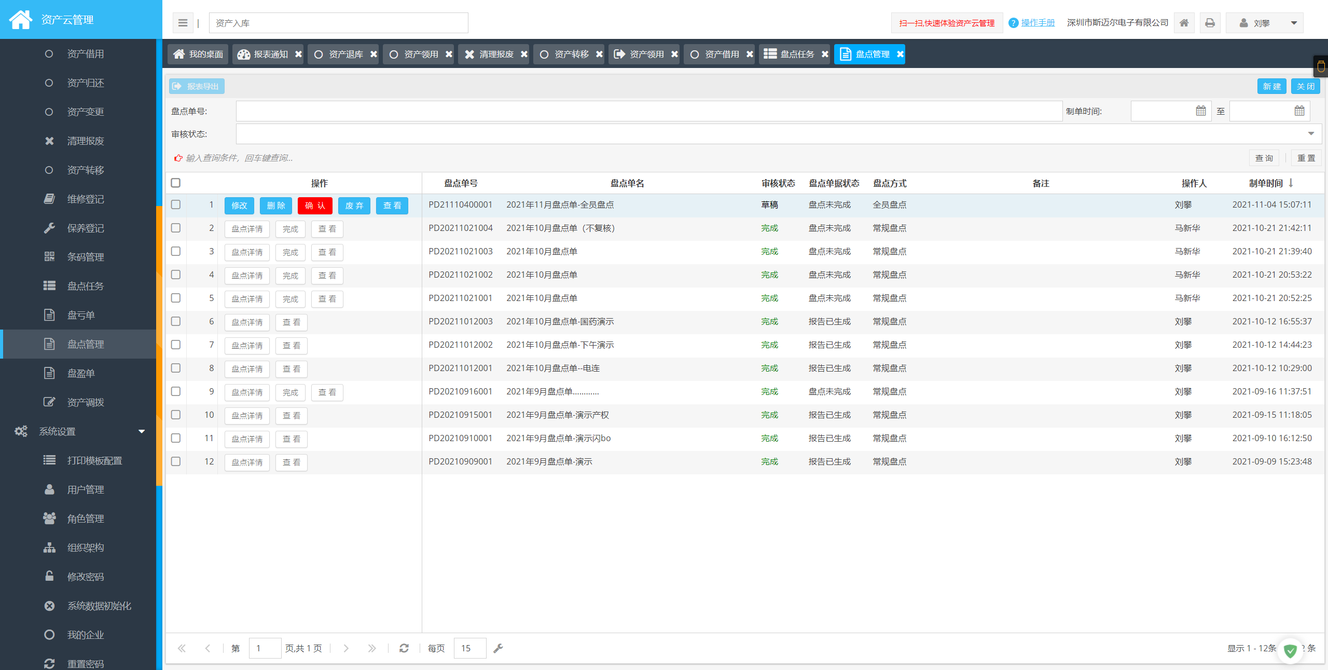Open 保养登记 in sidebar
The image size is (1328, 670).
coord(78,228)
